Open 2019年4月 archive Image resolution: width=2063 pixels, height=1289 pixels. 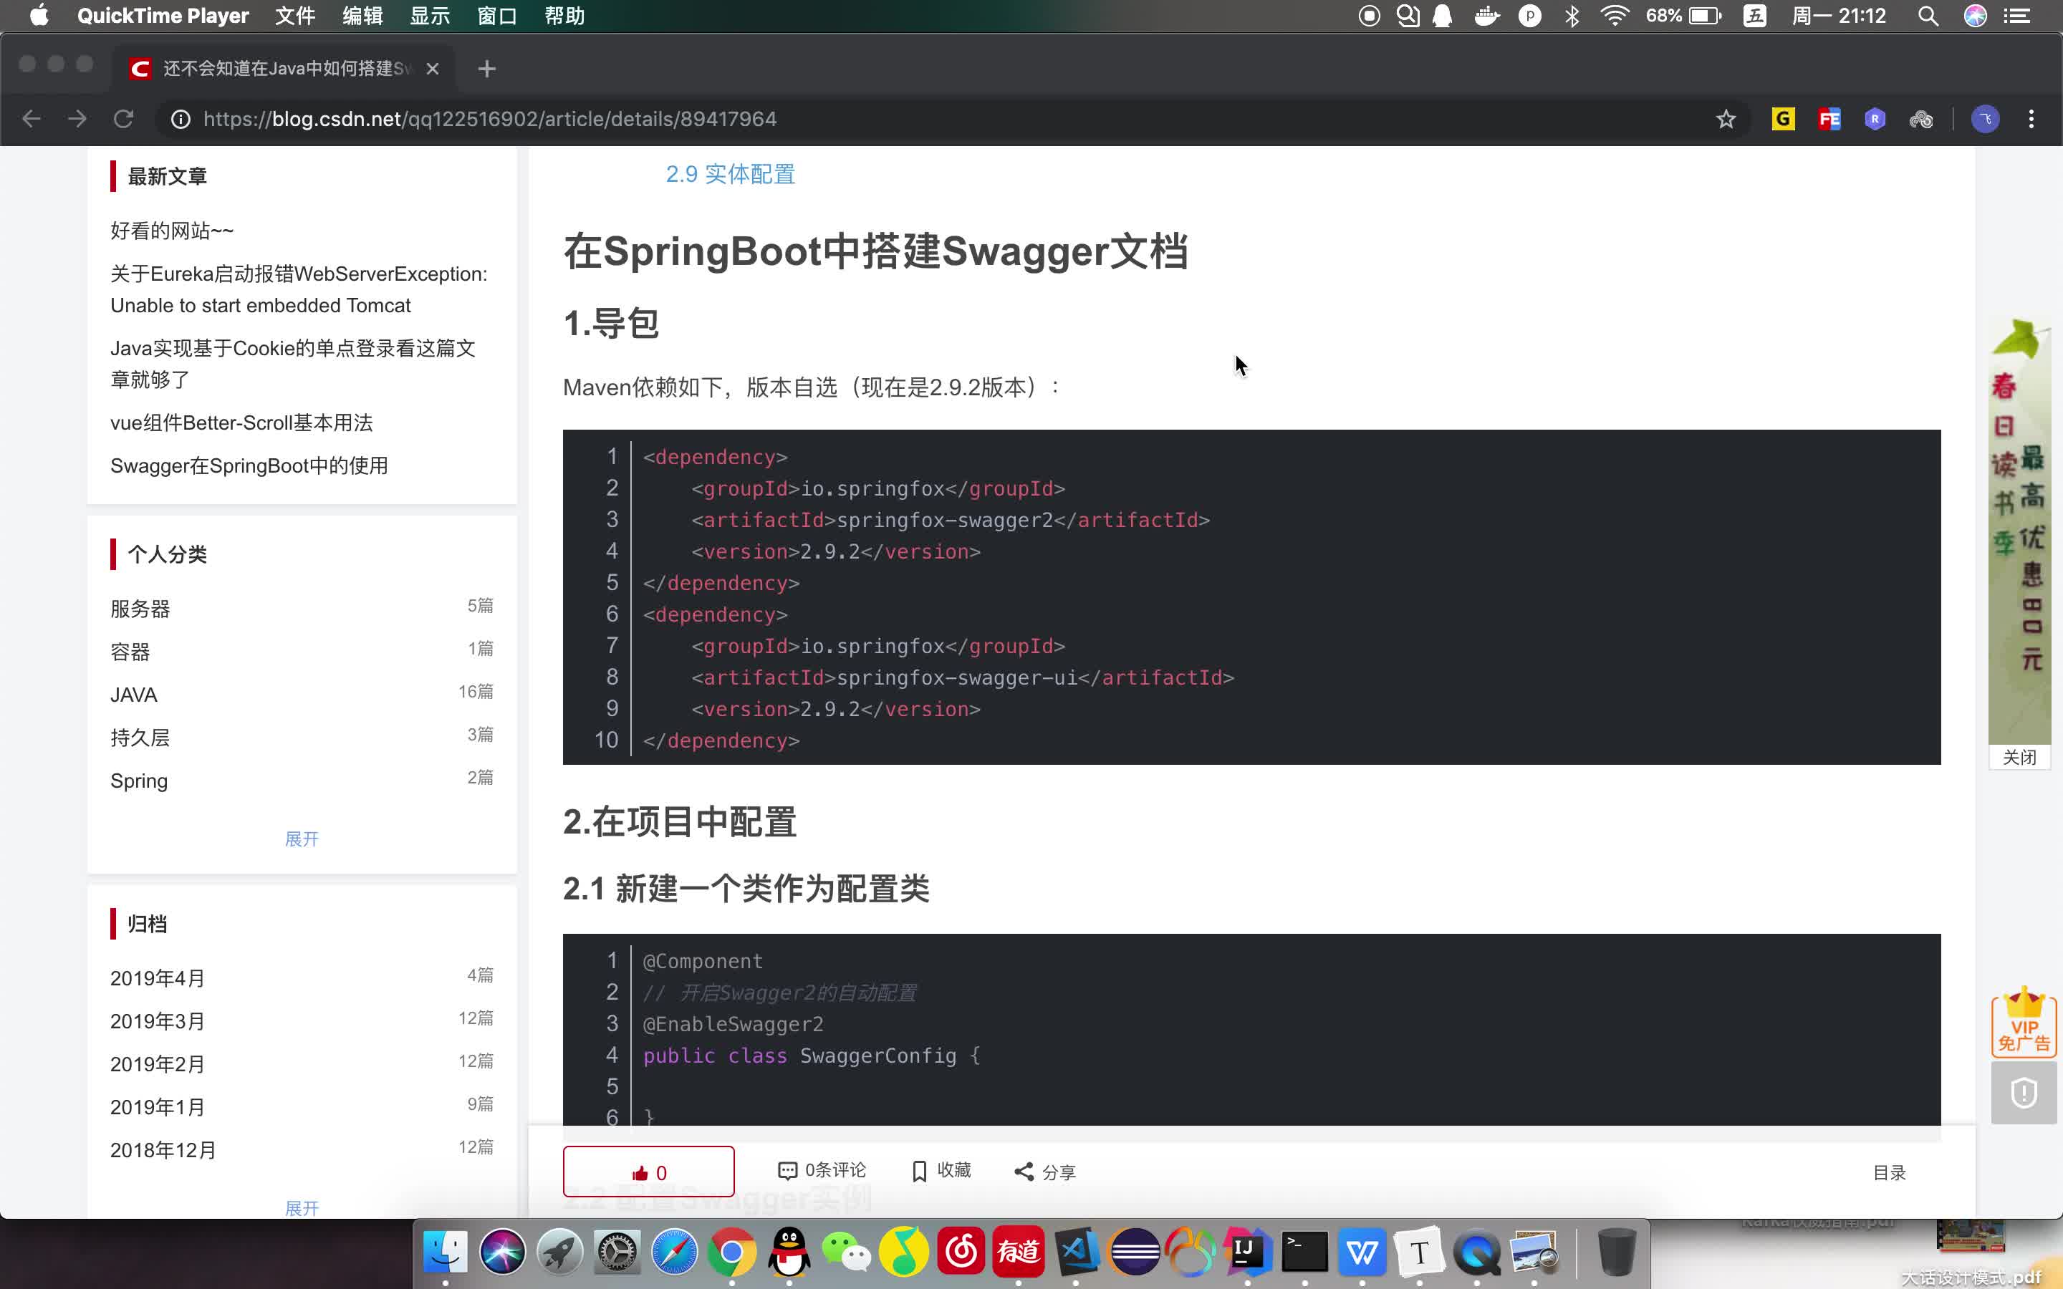158,977
